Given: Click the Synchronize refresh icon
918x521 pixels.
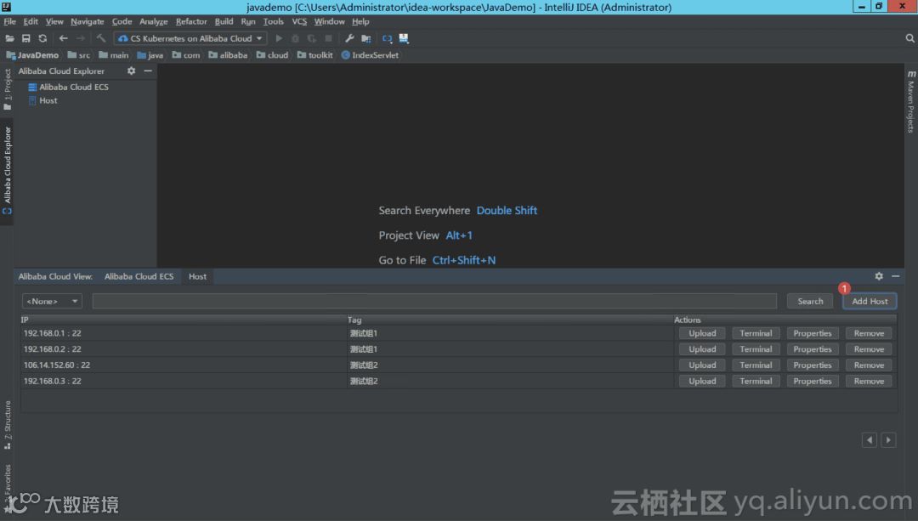Looking at the screenshot, I should click(42, 38).
